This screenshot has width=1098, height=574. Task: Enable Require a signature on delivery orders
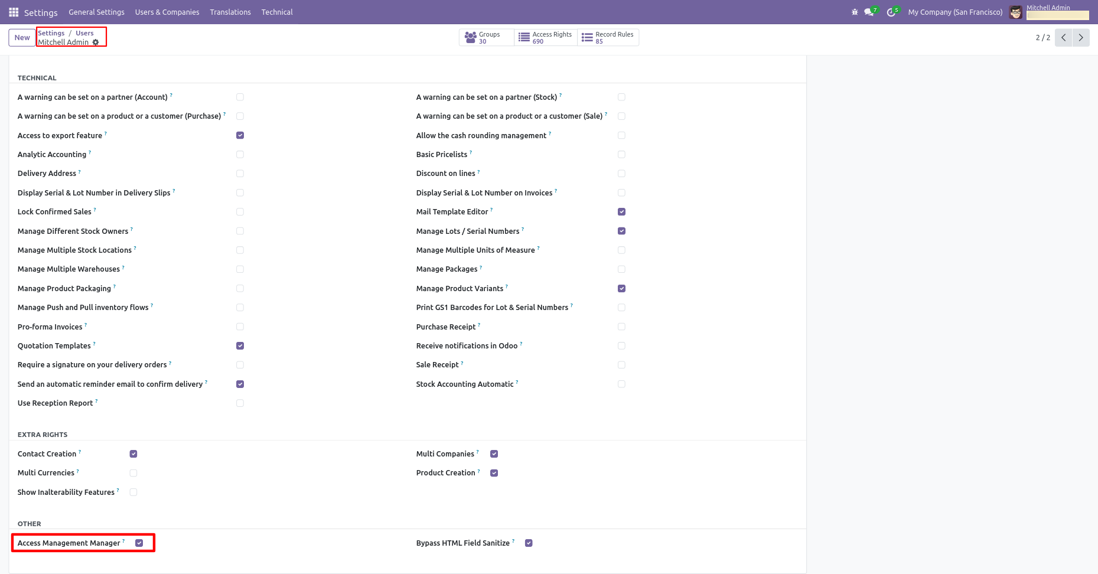pos(240,365)
